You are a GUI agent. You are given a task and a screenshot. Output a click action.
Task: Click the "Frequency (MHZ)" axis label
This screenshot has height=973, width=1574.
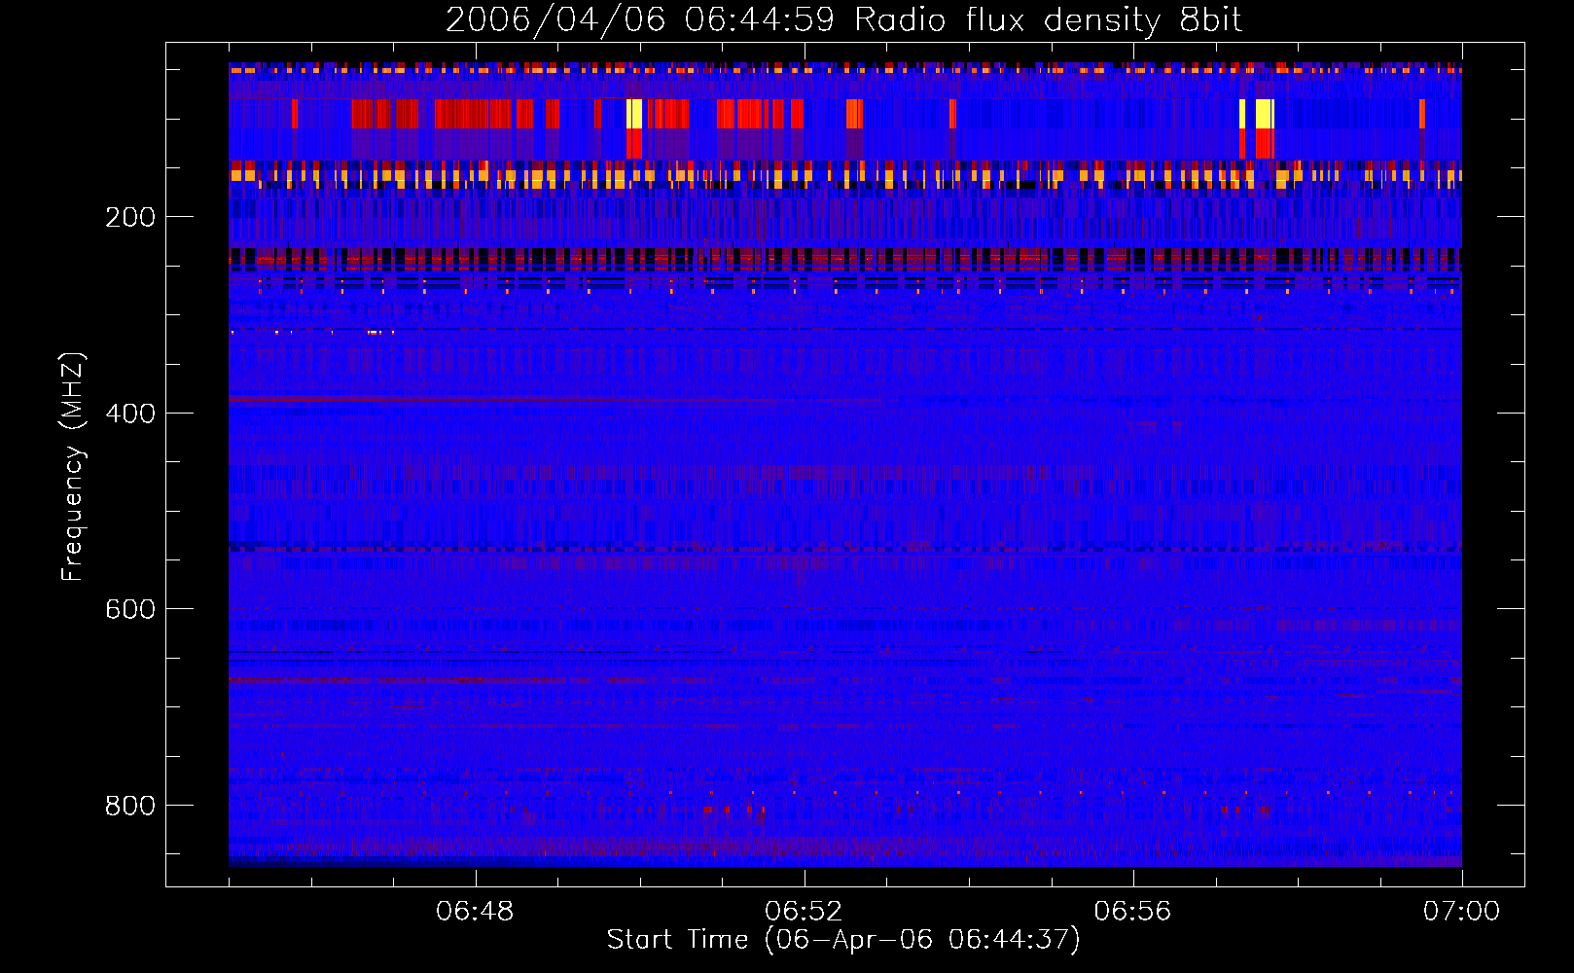(73, 466)
